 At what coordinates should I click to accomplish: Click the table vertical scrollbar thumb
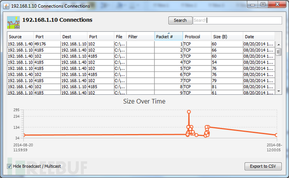point(279,52)
